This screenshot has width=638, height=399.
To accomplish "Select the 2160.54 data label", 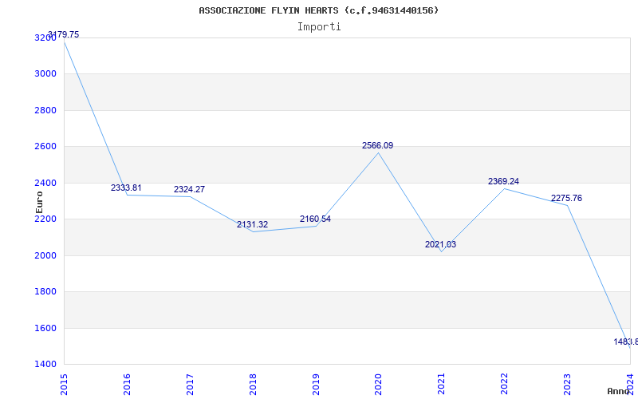I will point(315,219).
